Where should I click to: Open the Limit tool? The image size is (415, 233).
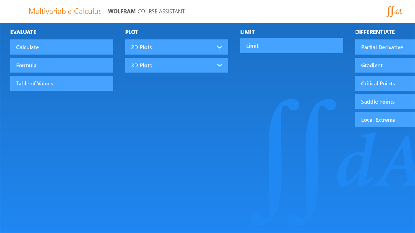[x=291, y=46]
